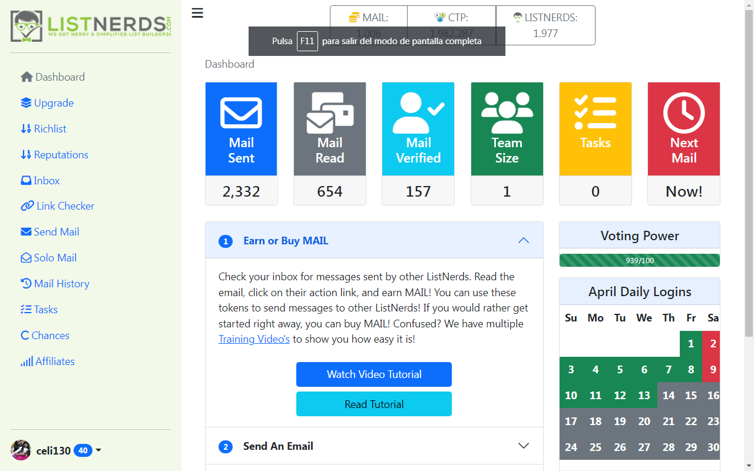The width and height of the screenshot is (754, 471).
Task: Click the CTP token icon
Action: pyautogui.click(x=440, y=18)
